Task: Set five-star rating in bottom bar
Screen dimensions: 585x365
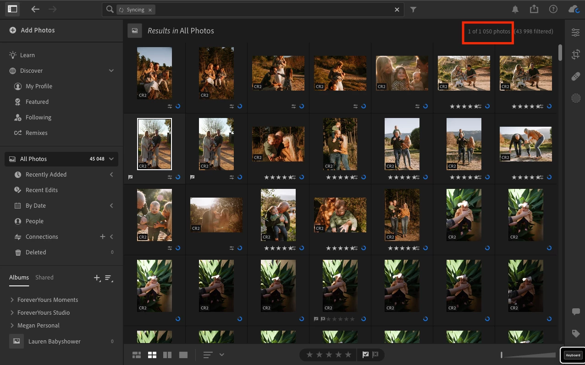Action: 348,355
